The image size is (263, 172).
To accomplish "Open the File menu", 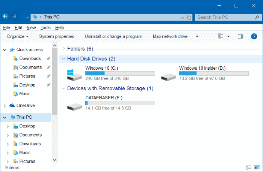I will pos(6,28).
